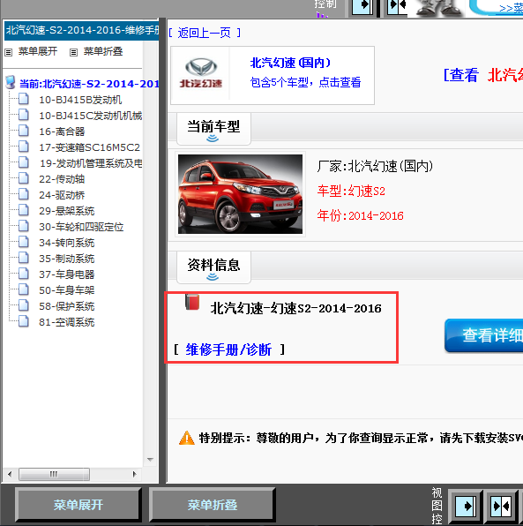523x526 pixels.
Task: Click 北汽幻速-幻速S2-2014-2016 manual title
Action: [x=296, y=308]
